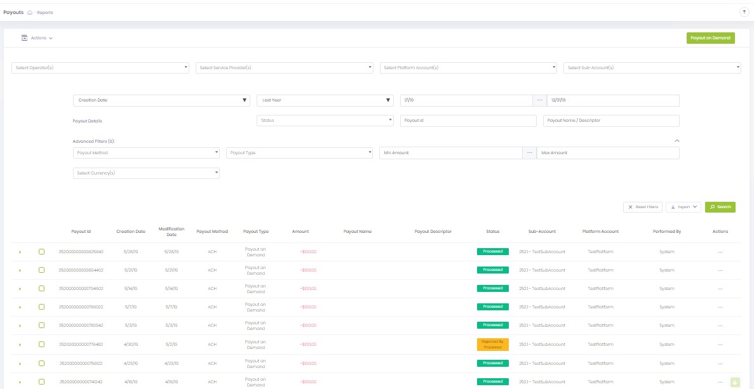Open the help question mark icon
The height and width of the screenshot is (389, 754).
pyautogui.click(x=744, y=12)
